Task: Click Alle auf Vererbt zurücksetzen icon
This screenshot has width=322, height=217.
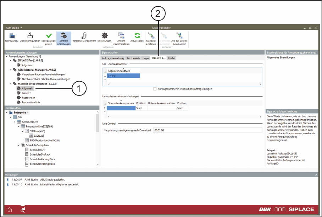Action: coord(179,36)
